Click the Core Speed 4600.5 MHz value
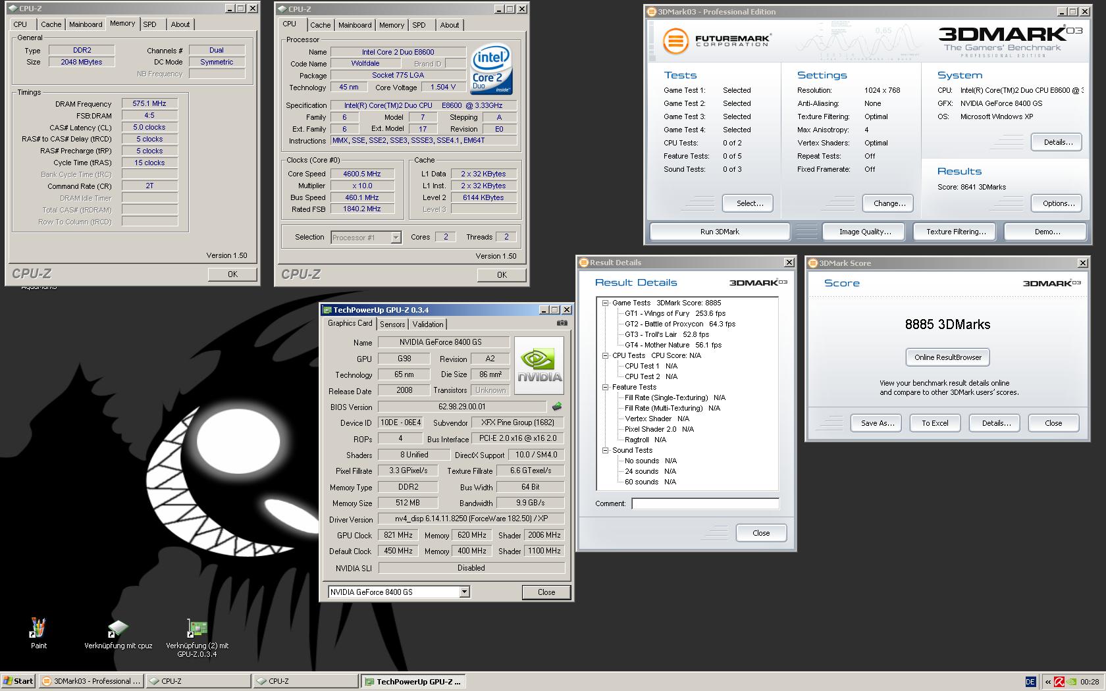The height and width of the screenshot is (691, 1106). (x=361, y=174)
